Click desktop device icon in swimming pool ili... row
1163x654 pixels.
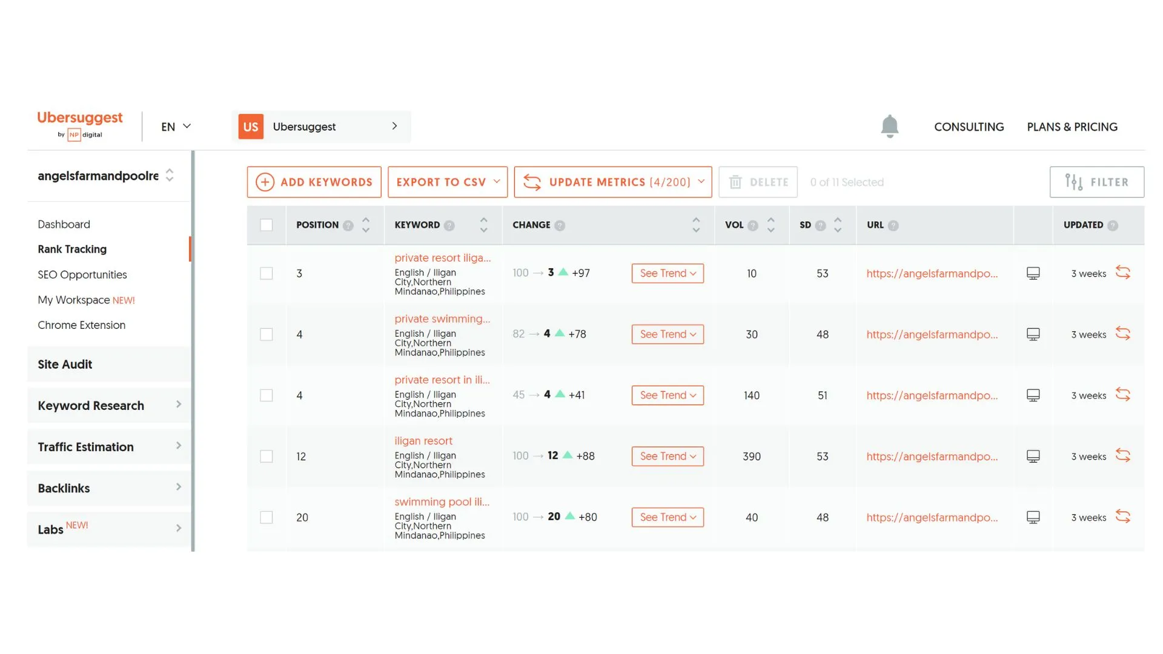tap(1033, 517)
